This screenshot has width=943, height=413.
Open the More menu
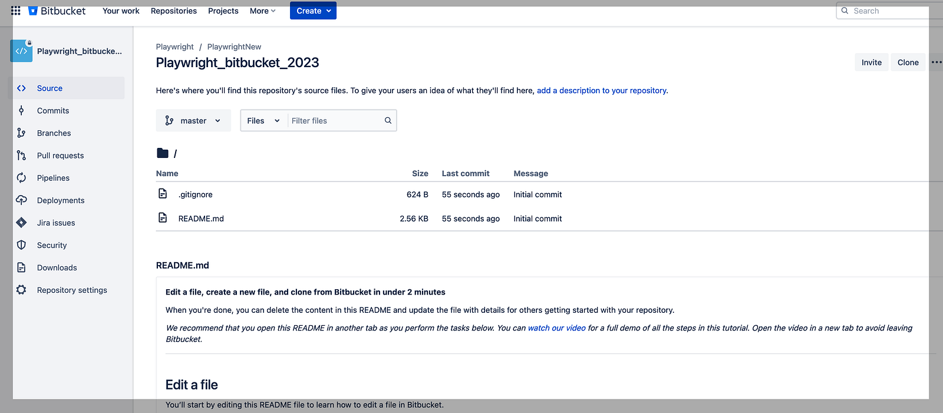(262, 11)
